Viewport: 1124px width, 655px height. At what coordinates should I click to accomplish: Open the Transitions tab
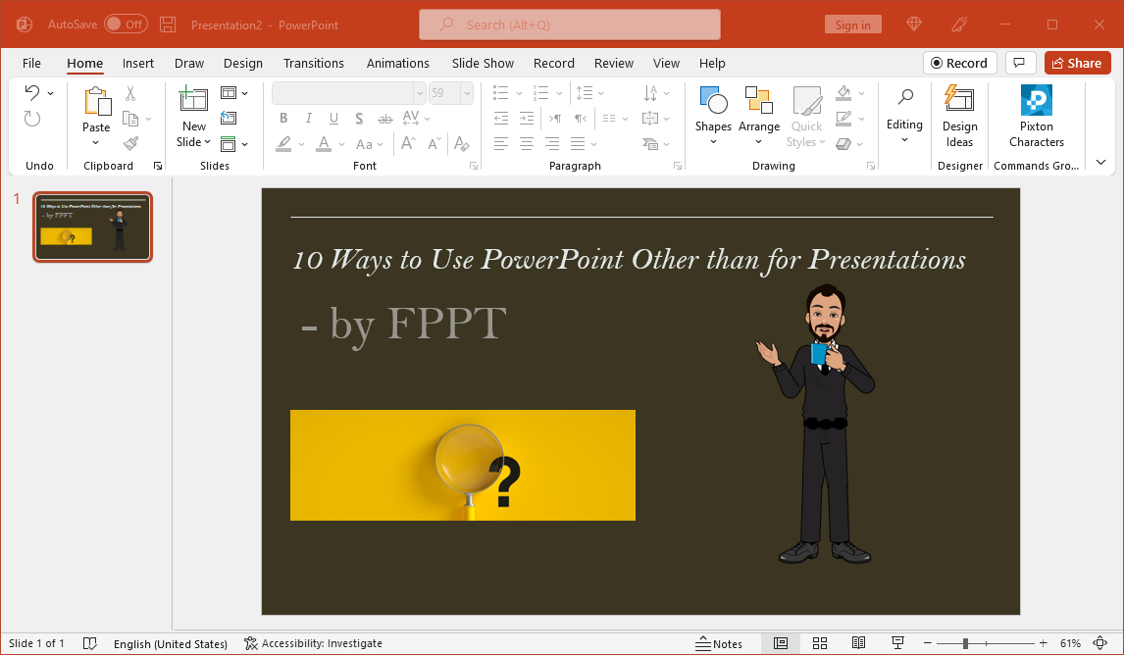pyautogui.click(x=314, y=63)
